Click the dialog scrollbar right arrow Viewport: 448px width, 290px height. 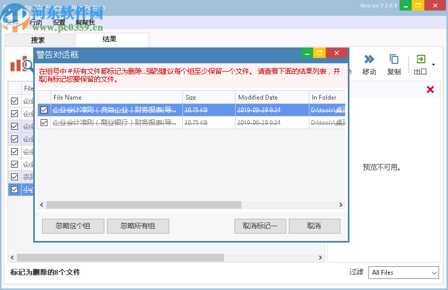(x=341, y=205)
